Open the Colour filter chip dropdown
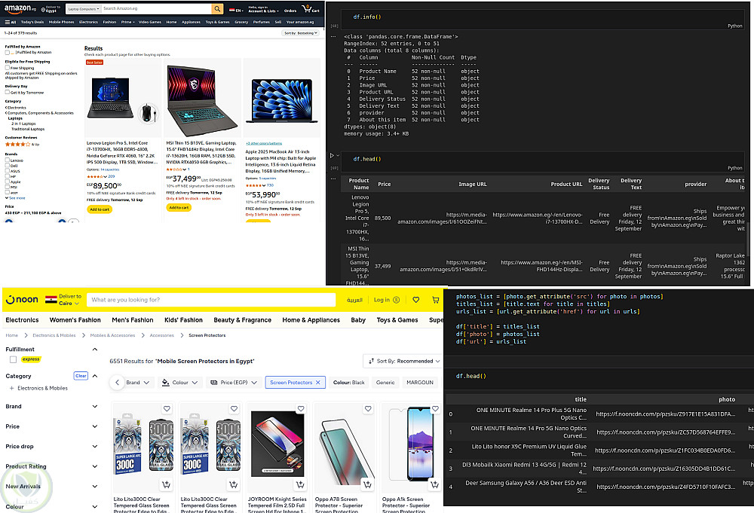Image resolution: width=754 pixels, height=513 pixels. (x=180, y=383)
